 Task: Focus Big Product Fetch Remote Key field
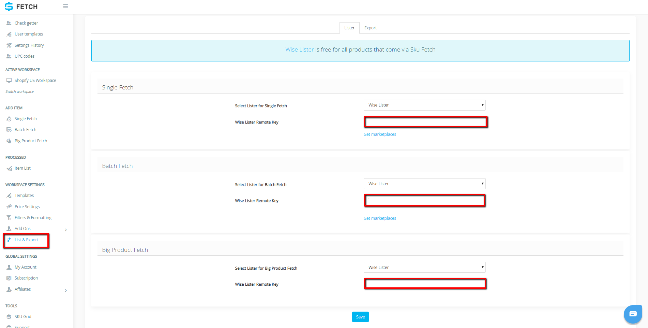click(x=425, y=284)
